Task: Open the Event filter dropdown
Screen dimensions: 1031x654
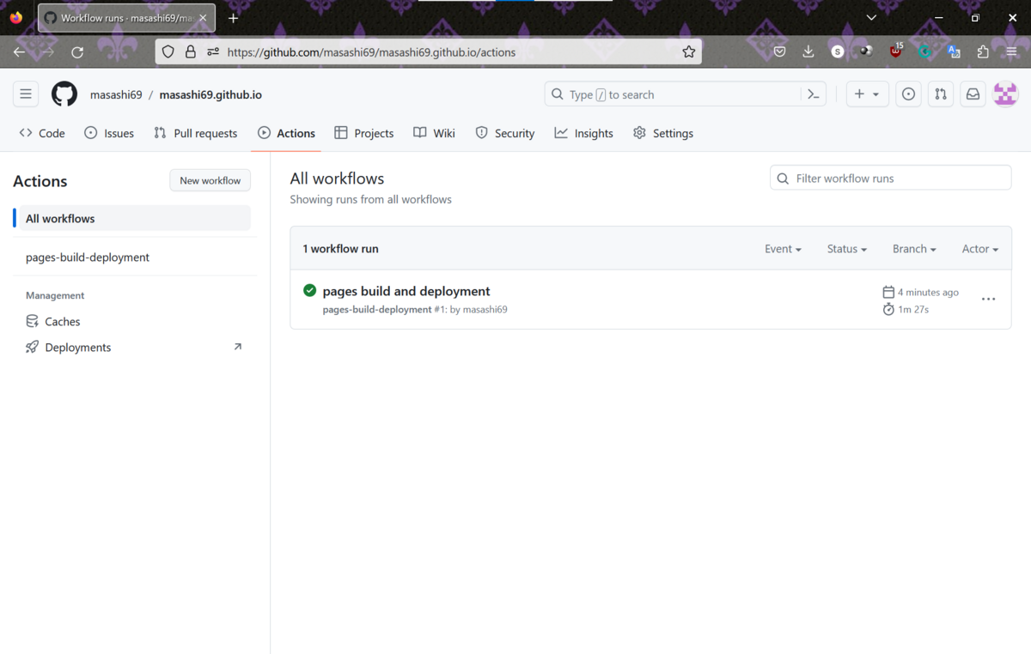Action: coord(783,248)
